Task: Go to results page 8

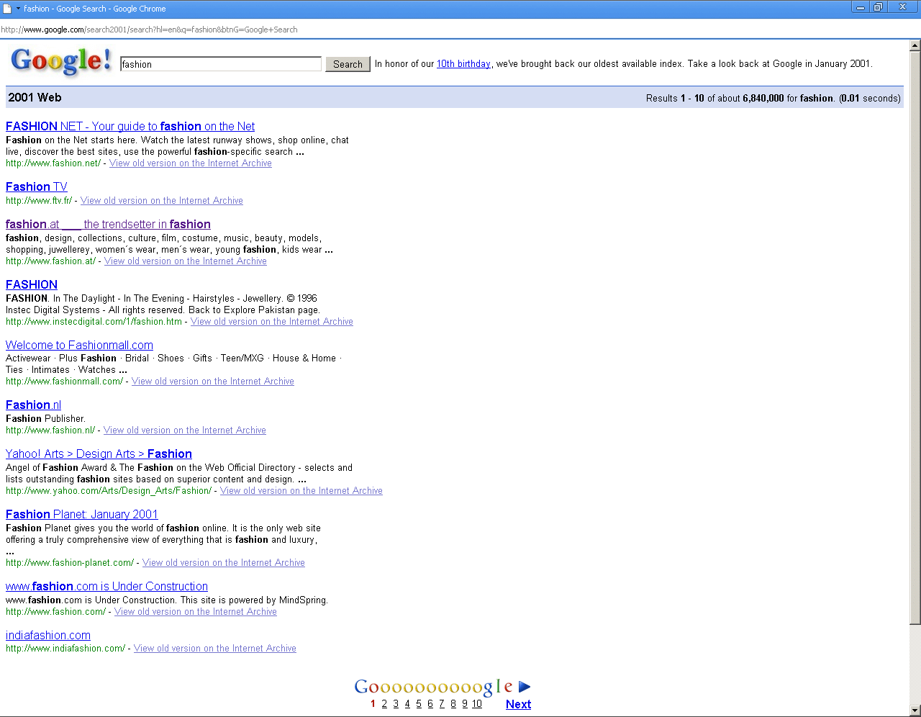Action: tap(453, 703)
